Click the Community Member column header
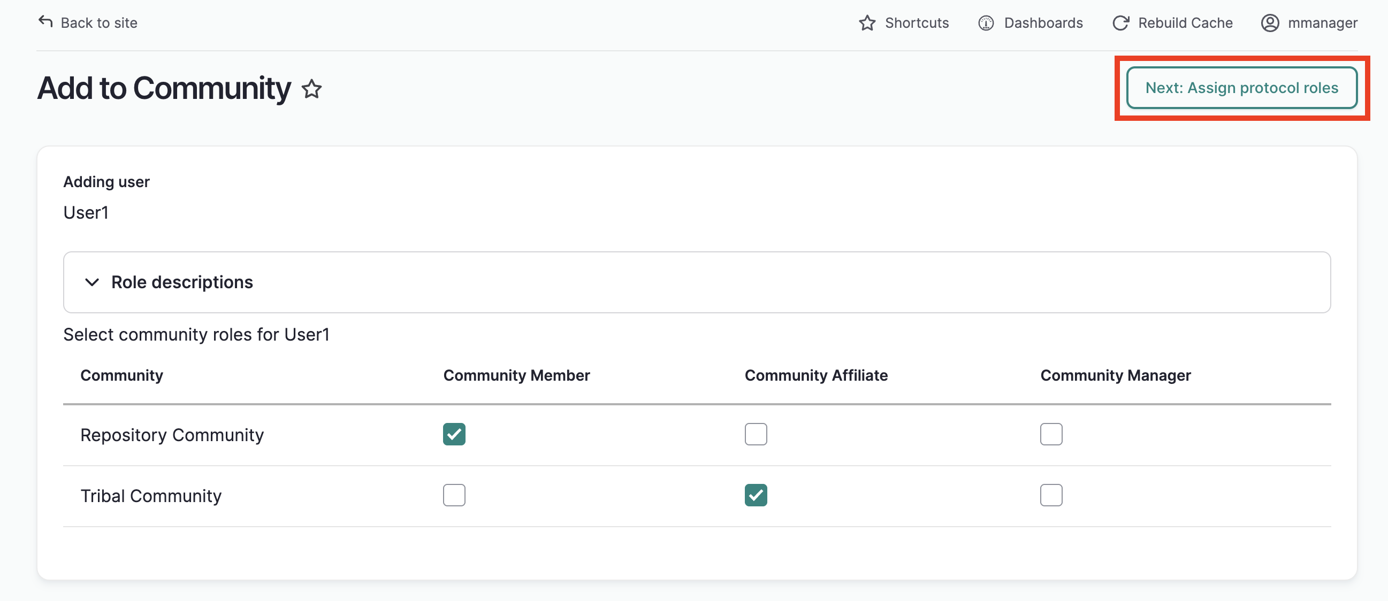The width and height of the screenshot is (1388, 601). (x=516, y=375)
